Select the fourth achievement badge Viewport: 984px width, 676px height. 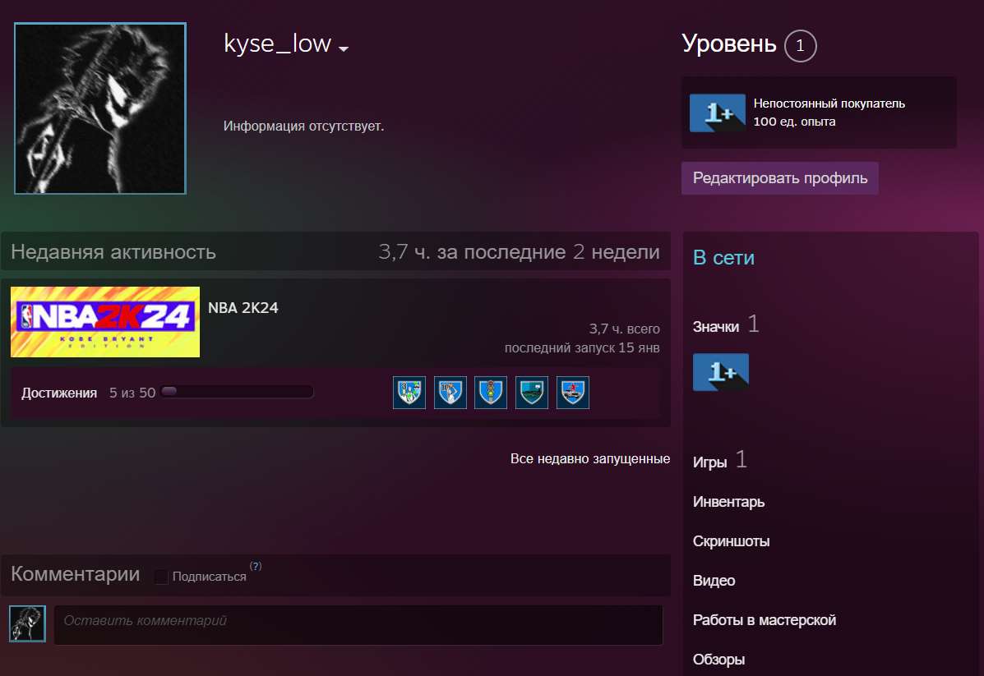(531, 392)
